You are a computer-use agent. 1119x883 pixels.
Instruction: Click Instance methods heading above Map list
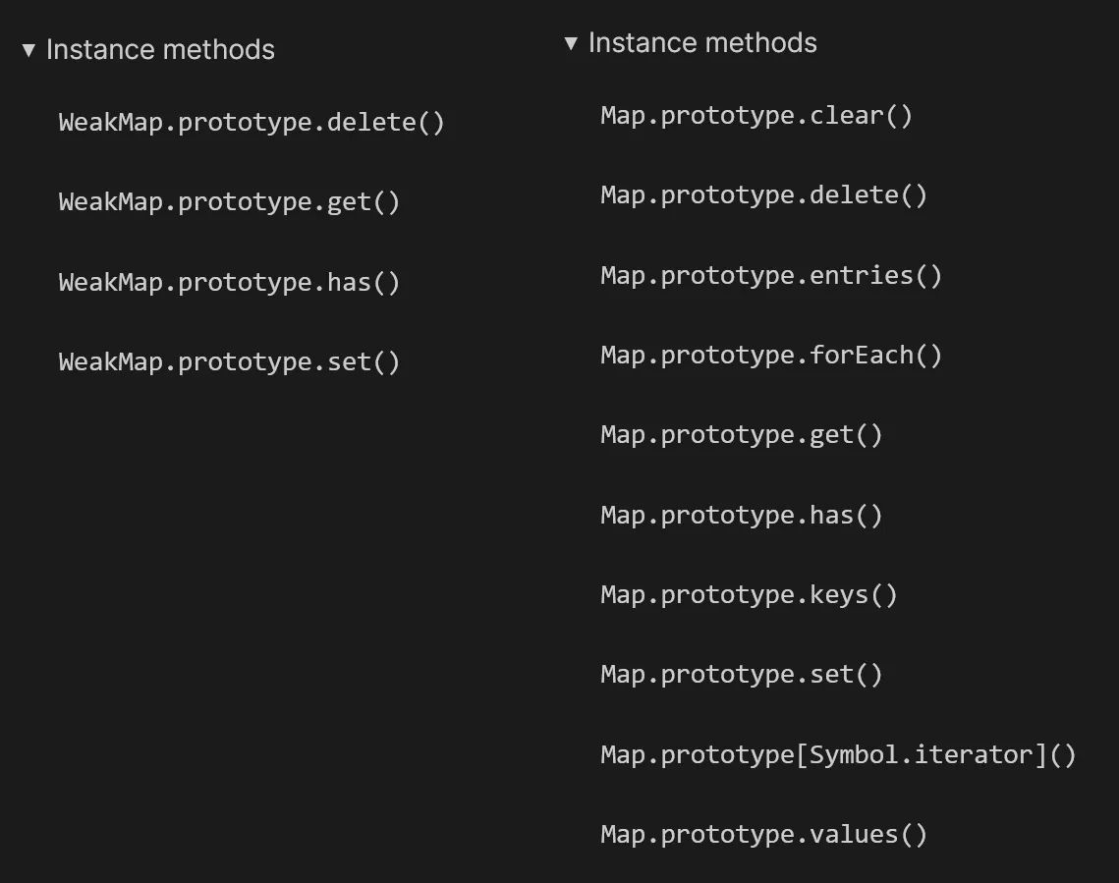point(702,43)
